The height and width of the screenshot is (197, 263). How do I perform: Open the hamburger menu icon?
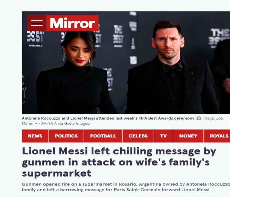pos(37,23)
